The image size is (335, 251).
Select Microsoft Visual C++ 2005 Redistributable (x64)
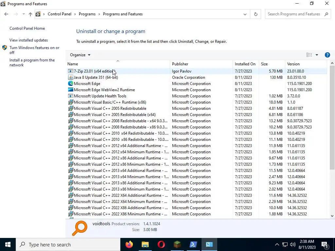pyautogui.click(x=197, y=115)
